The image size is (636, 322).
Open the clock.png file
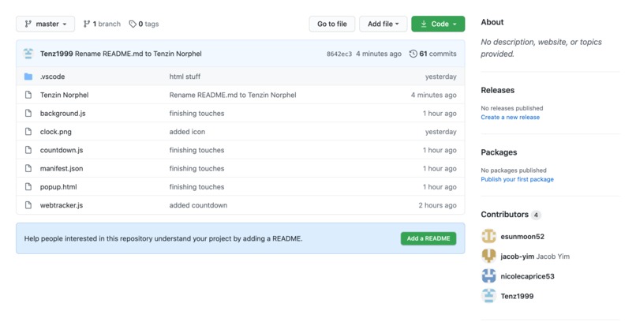pos(55,131)
